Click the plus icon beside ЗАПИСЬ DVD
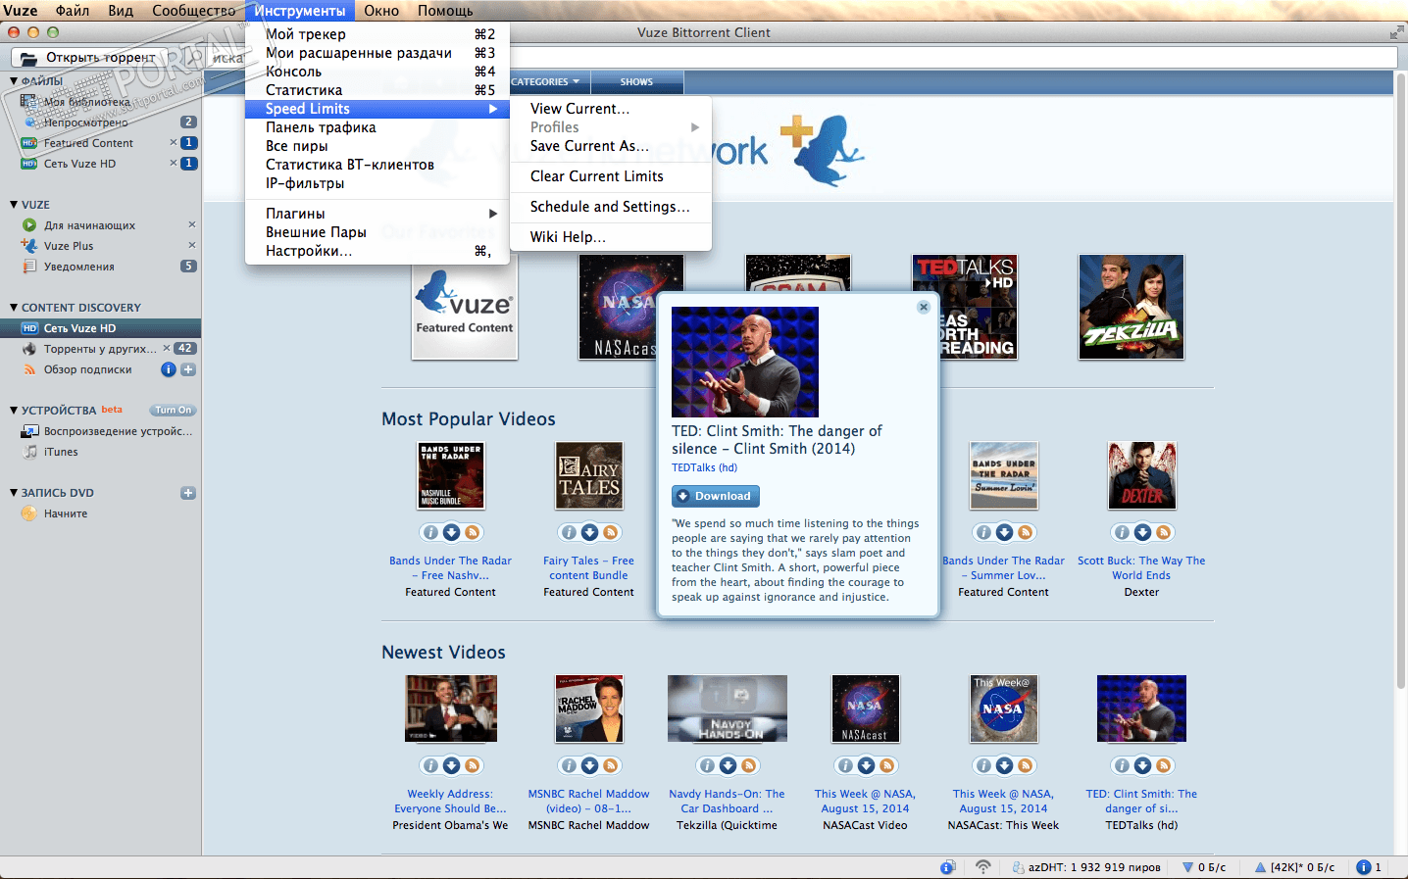This screenshot has height=879, width=1408. [188, 493]
